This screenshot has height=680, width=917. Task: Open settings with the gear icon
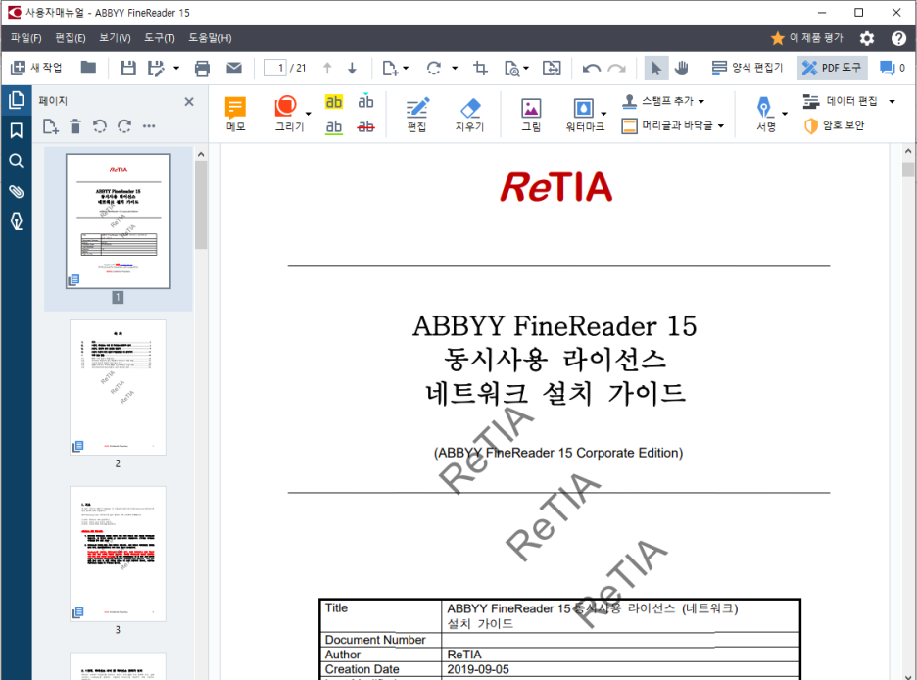click(867, 38)
